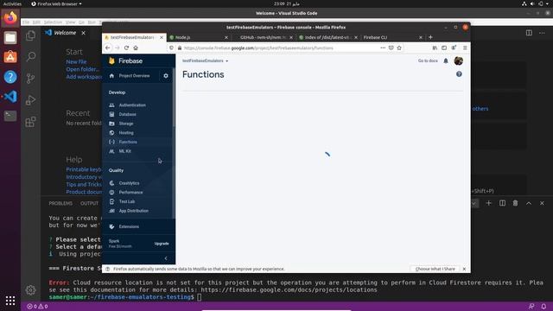Image resolution: width=553 pixels, height=311 pixels.
Task: Go to Firefox home page icon
Action: (136, 48)
